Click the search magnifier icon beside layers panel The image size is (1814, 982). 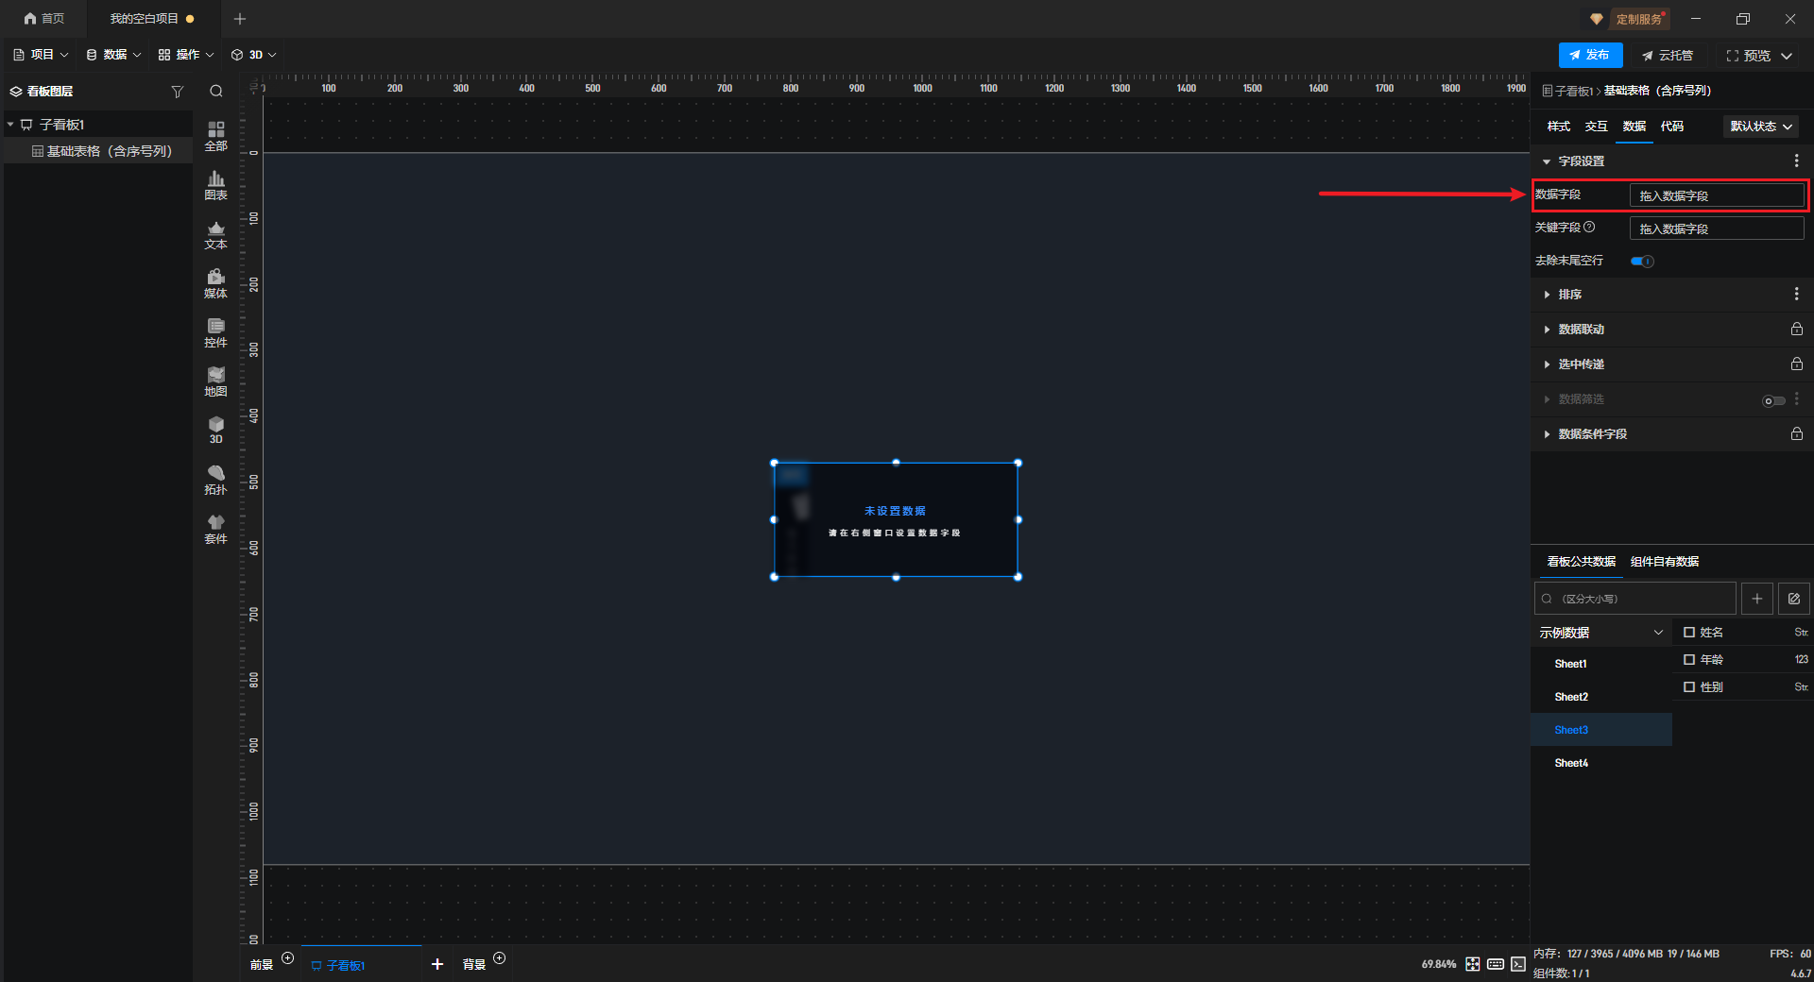(x=216, y=92)
